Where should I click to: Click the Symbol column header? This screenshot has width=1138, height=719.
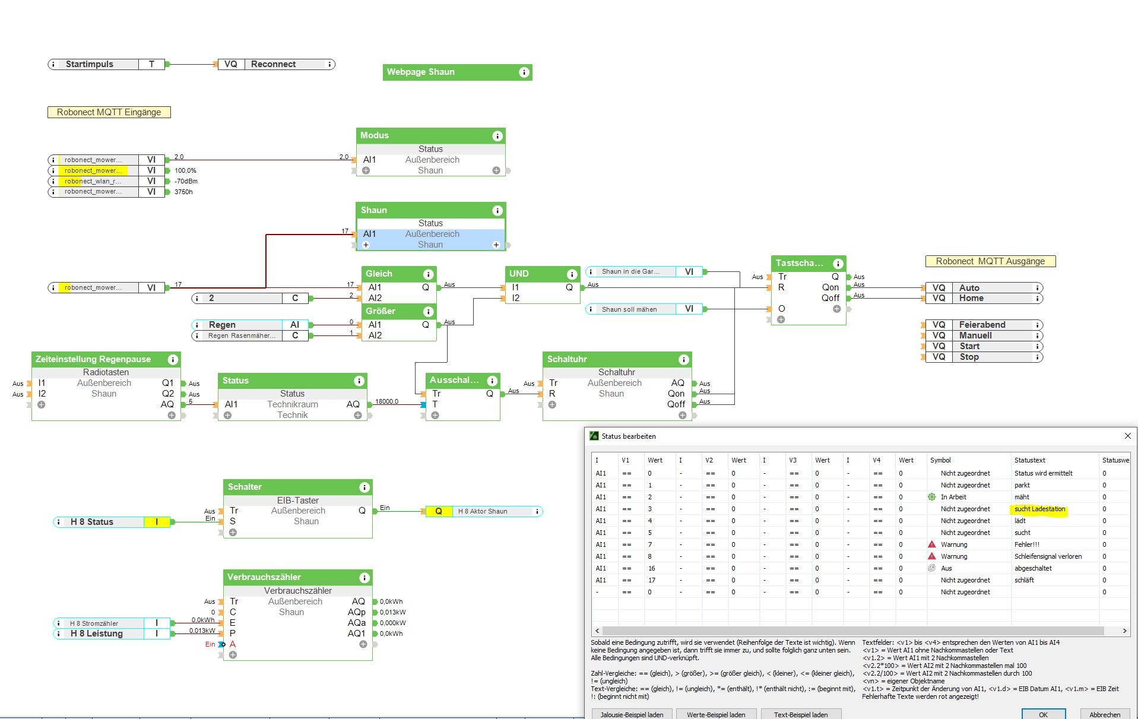click(969, 460)
